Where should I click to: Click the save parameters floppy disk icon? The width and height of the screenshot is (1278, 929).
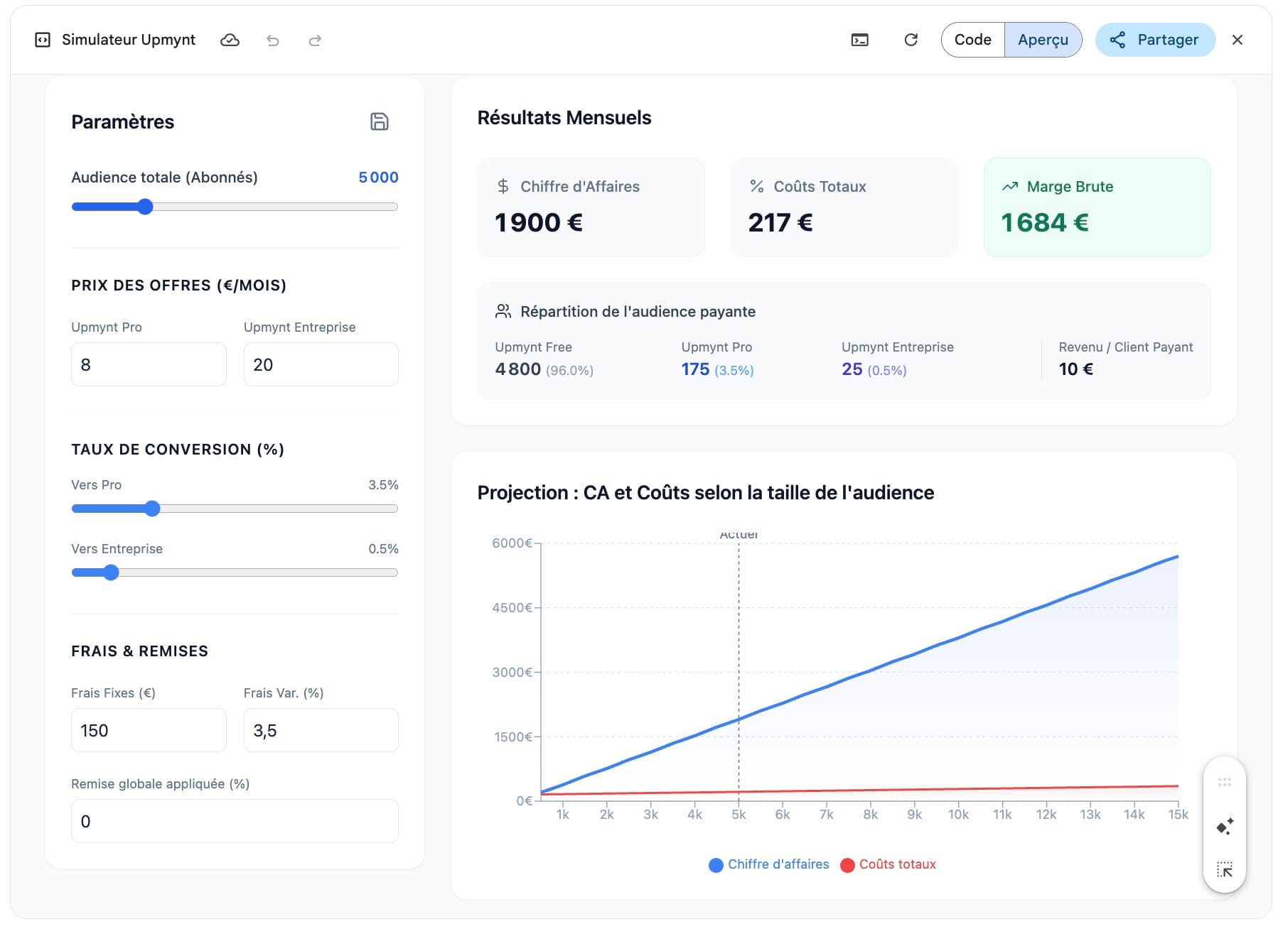(379, 121)
